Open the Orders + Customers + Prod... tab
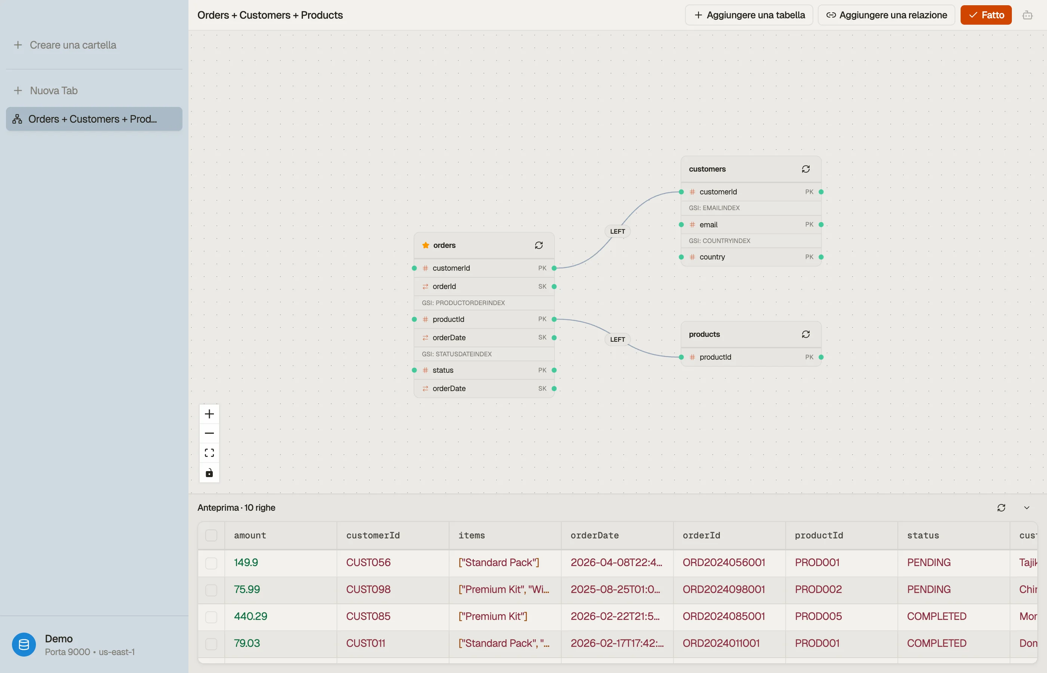1047x673 pixels. (x=94, y=119)
